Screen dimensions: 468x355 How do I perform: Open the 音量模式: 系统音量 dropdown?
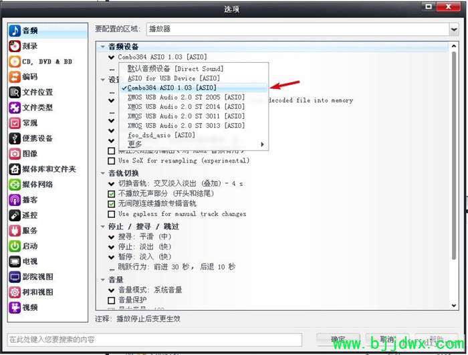[x=112, y=290]
